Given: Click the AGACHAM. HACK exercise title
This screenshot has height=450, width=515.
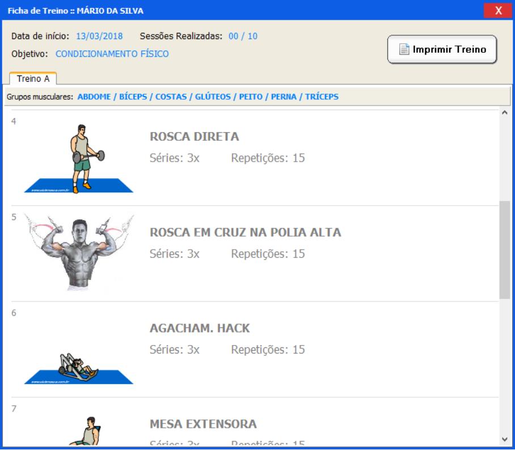Looking at the screenshot, I should click(x=200, y=328).
